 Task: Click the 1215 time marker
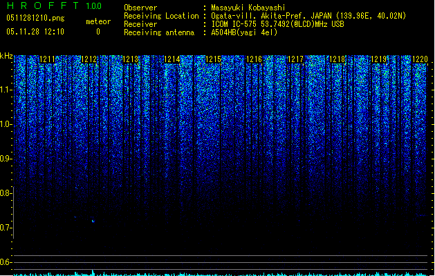[x=213, y=59]
